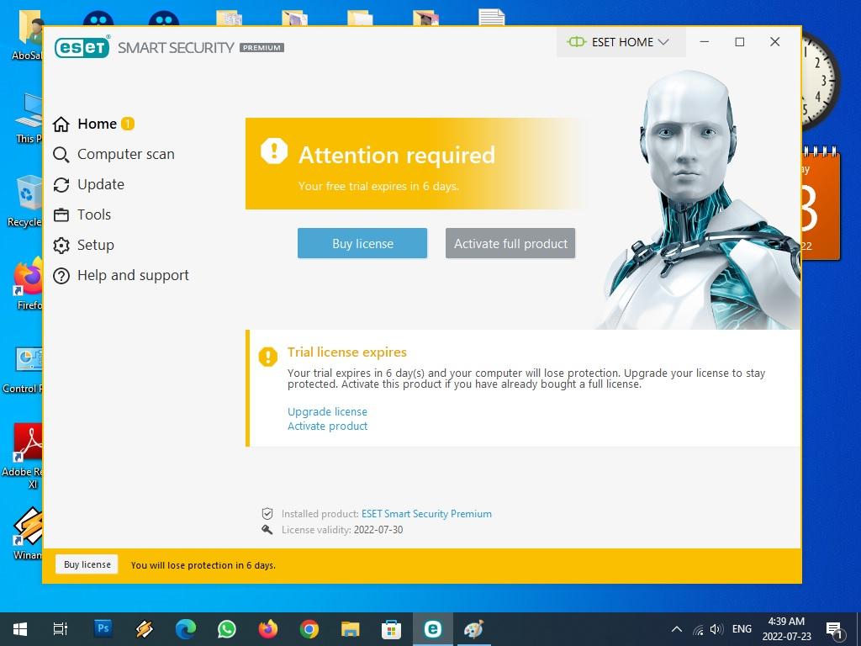Open WhatsApp from the taskbar

[227, 629]
